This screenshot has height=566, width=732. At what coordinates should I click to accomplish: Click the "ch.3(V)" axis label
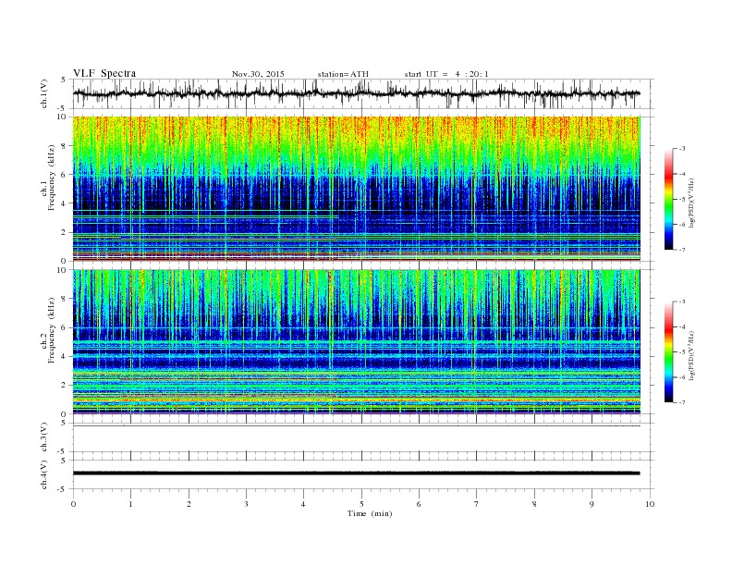(x=44, y=437)
